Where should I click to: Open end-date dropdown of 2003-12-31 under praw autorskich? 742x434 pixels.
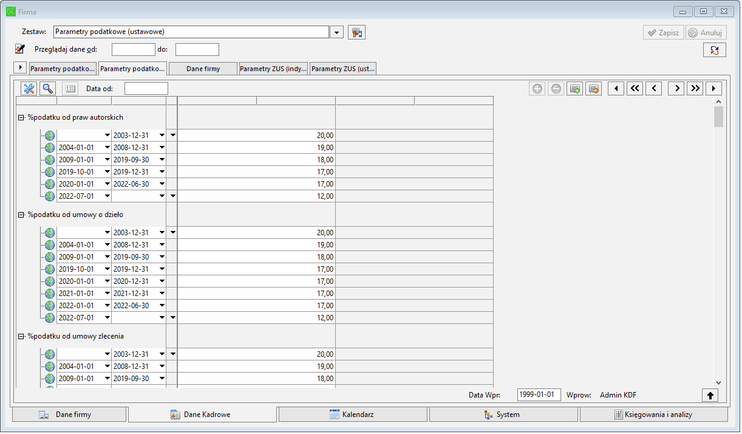tap(162, 136)
